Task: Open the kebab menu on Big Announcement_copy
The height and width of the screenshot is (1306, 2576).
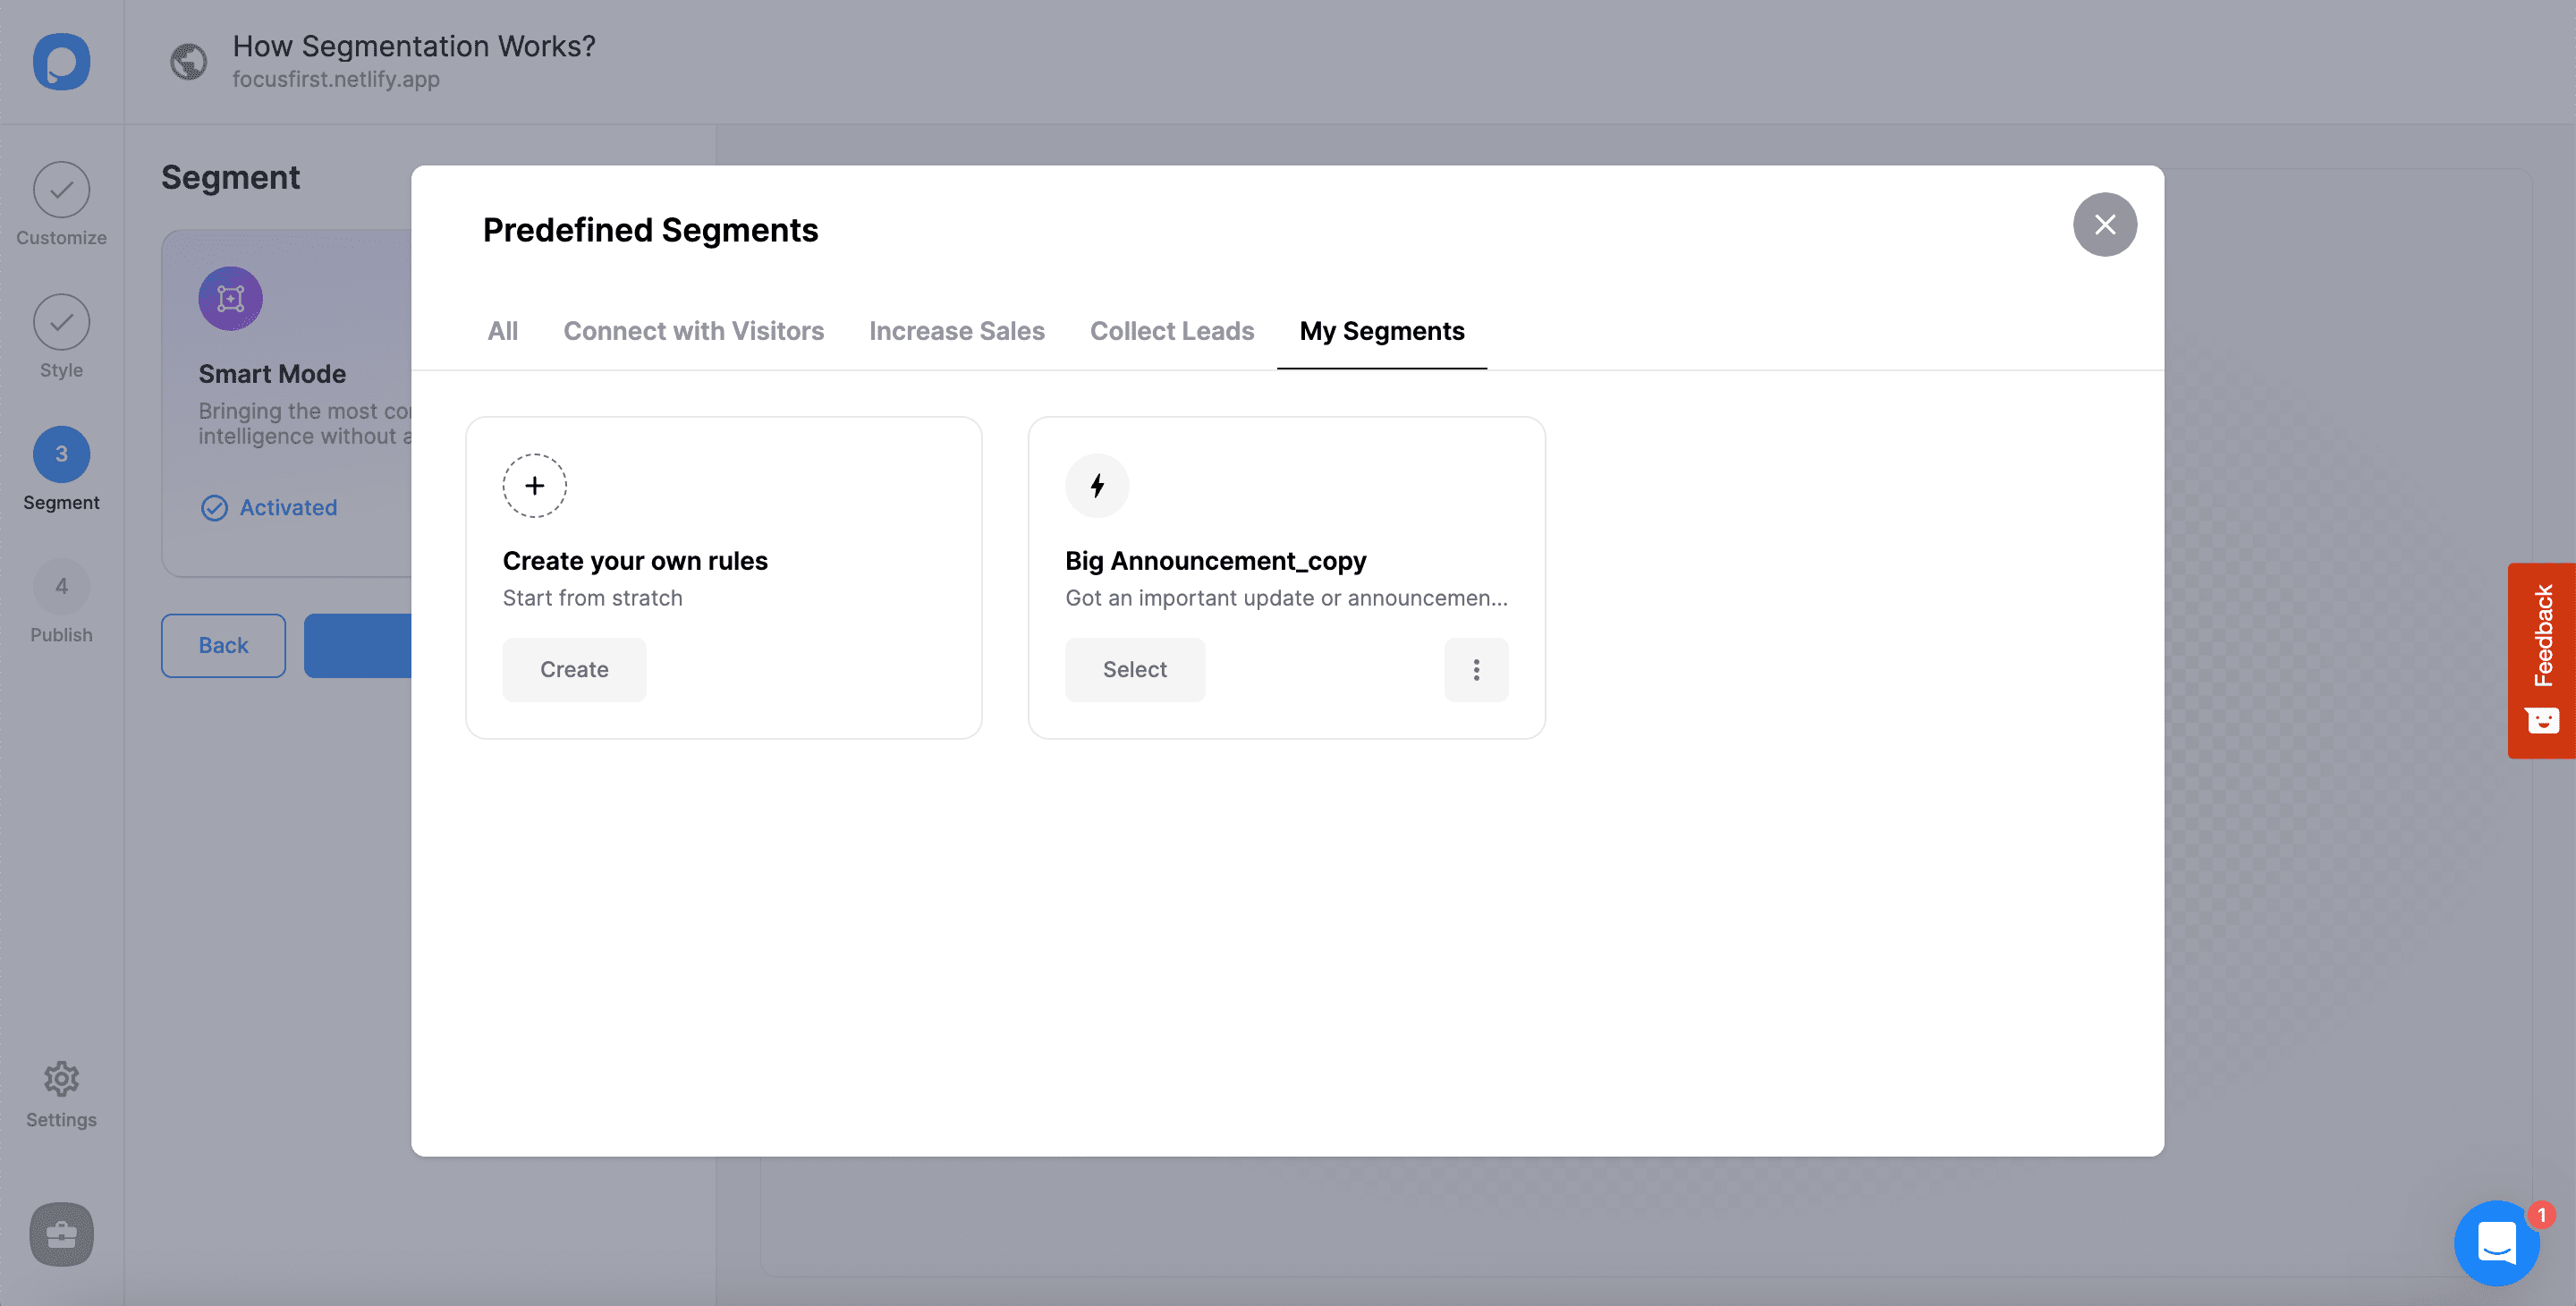Action: 1476,670
